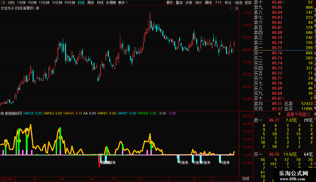Image resolution: width=316 pixels, height=182 pixels.
Task: Toggle 复权 price adjustment
Action: point(169,3)
